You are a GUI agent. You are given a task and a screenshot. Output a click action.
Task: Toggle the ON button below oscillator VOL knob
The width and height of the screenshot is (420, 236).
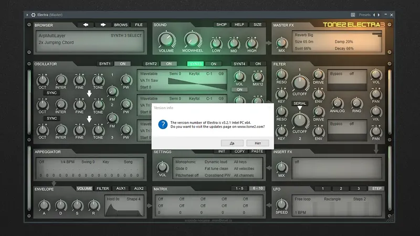tap(239, 89)
